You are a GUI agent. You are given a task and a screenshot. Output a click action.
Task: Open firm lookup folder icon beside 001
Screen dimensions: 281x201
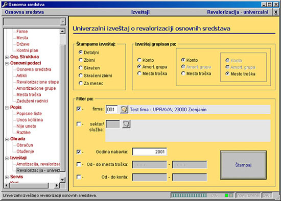coord(124,109)
